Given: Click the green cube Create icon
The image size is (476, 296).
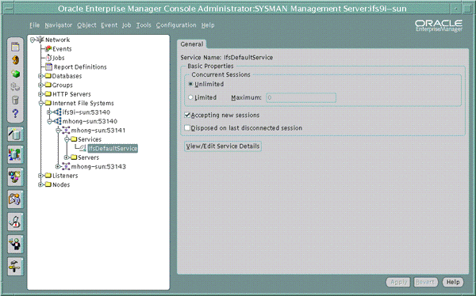Looking at the screenshot, I should point(15,74).
